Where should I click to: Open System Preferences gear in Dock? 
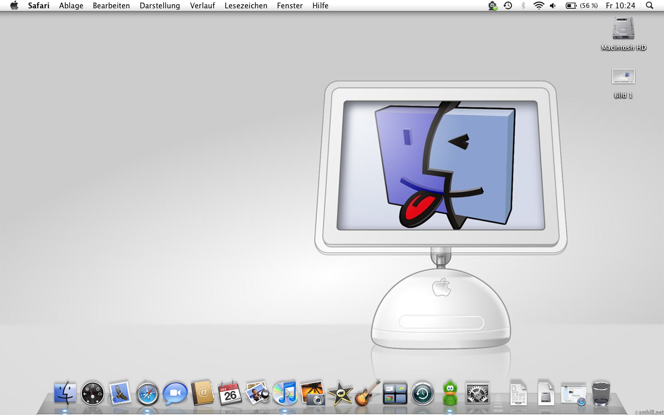click(478, 393)
